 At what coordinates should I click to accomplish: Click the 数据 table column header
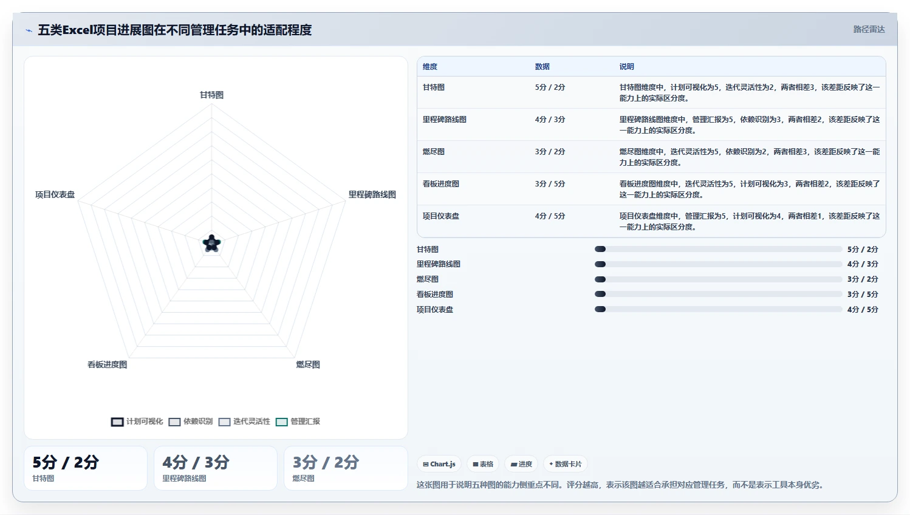click(x=542, y=67)
